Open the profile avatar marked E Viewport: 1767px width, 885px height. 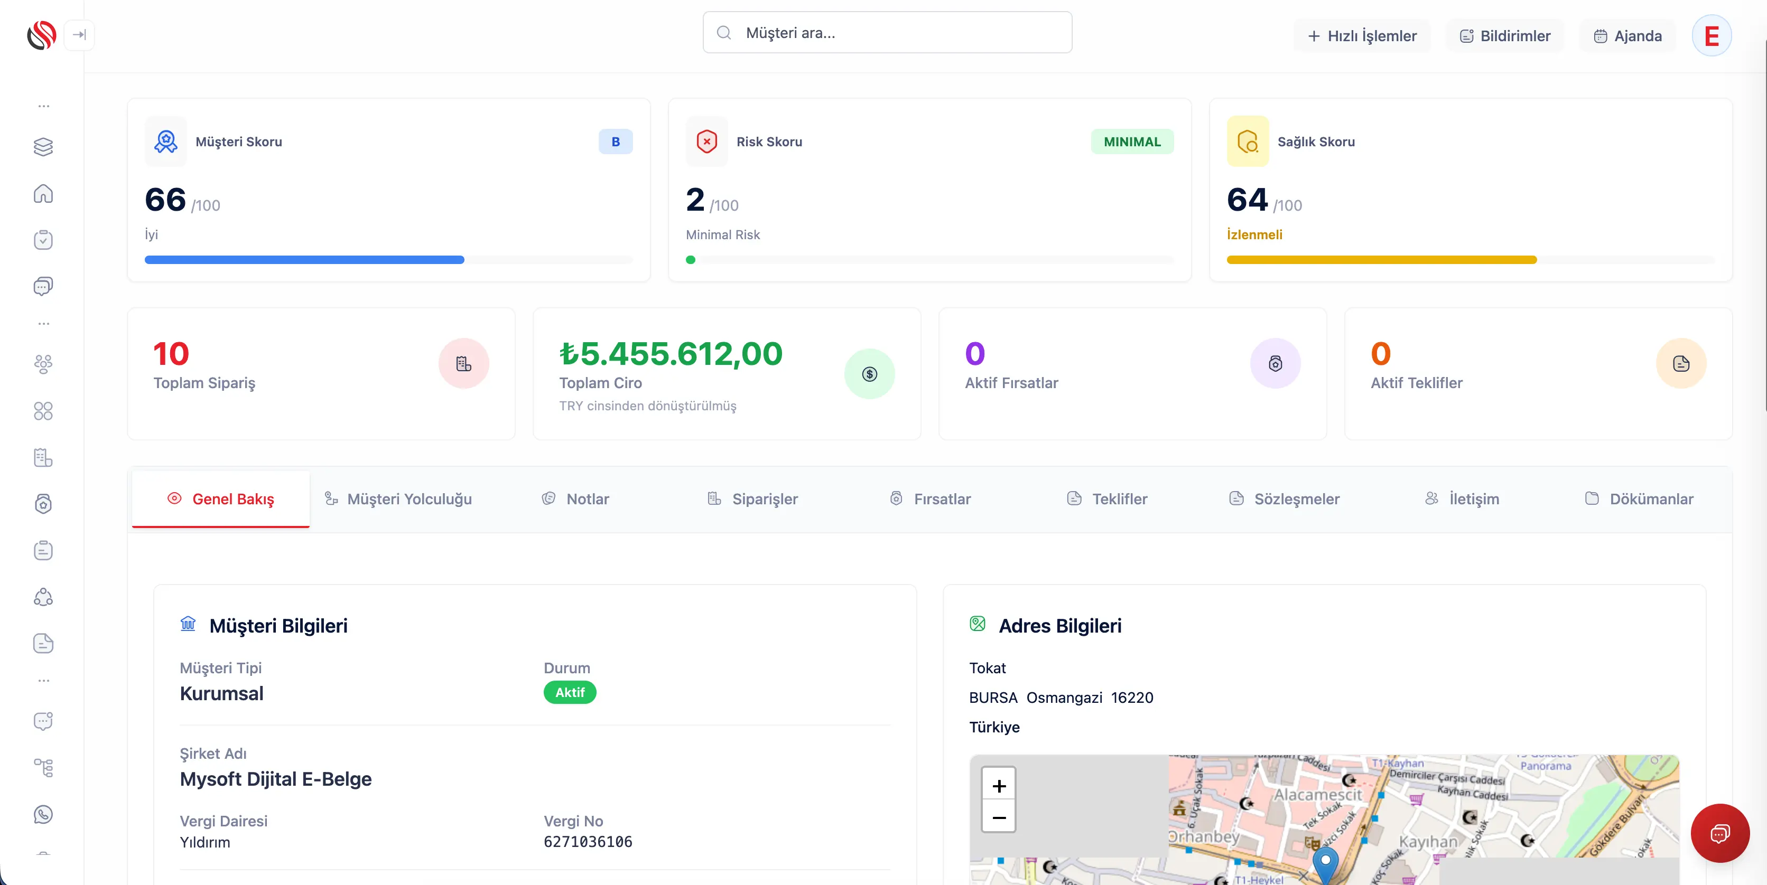coord(1712,35)
